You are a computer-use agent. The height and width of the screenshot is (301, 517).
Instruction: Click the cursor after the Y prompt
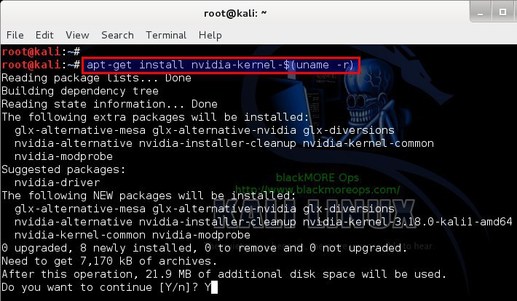(x=214, y=287)
